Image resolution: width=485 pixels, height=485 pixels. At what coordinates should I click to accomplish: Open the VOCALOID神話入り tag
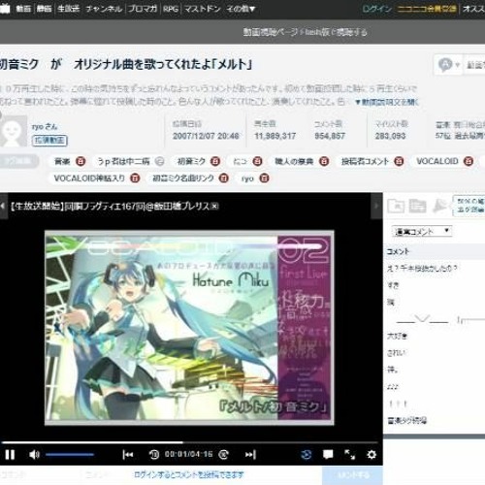coord(89,178)
